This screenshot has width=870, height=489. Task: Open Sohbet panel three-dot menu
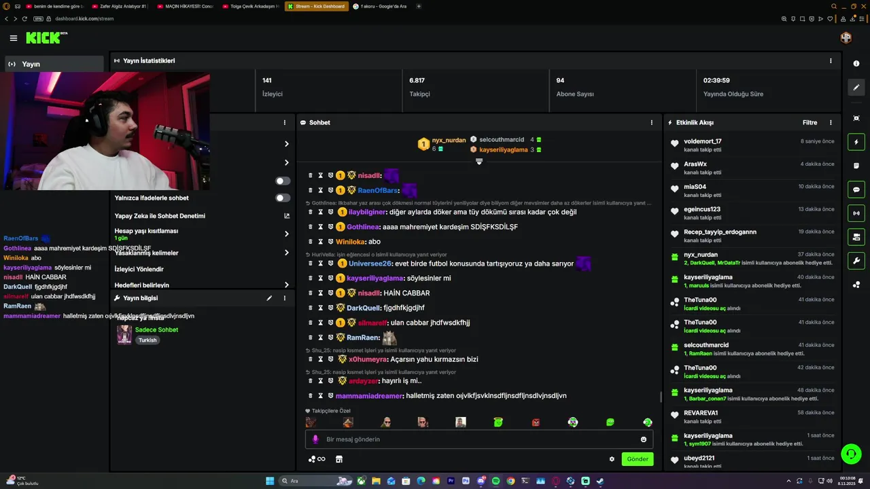652,123
